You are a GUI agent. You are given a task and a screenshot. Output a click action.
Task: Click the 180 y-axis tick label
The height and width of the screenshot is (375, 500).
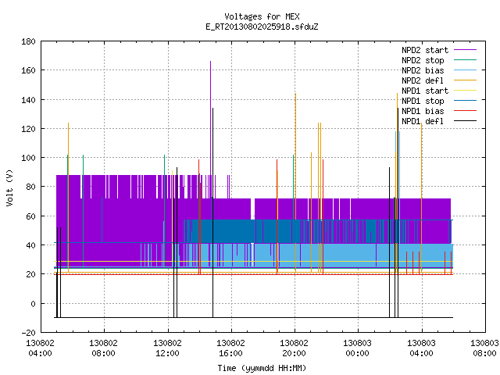coord(28,41)
